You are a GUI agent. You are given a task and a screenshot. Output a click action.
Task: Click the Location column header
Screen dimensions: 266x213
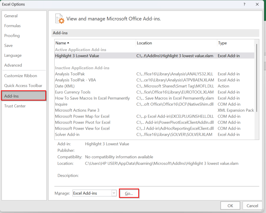(144, 43)
